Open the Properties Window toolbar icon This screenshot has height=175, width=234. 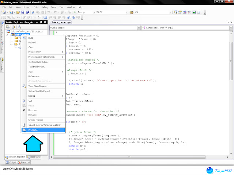(180, 12)
